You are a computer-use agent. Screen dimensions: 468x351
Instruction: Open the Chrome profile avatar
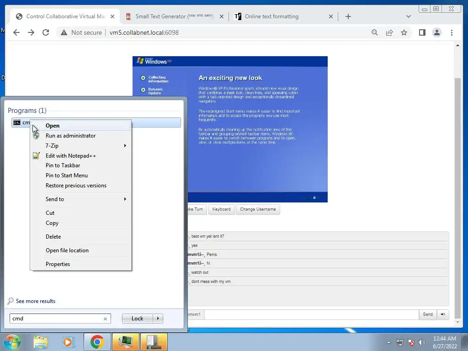tap(436, 32)
